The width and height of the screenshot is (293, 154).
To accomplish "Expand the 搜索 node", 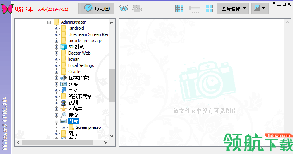I will 56,115.
